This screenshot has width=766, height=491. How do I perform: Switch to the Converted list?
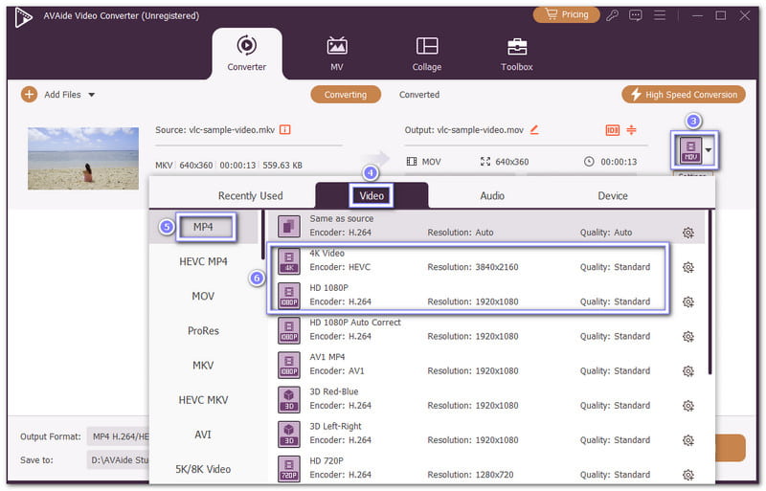click(x=419, y=95)
